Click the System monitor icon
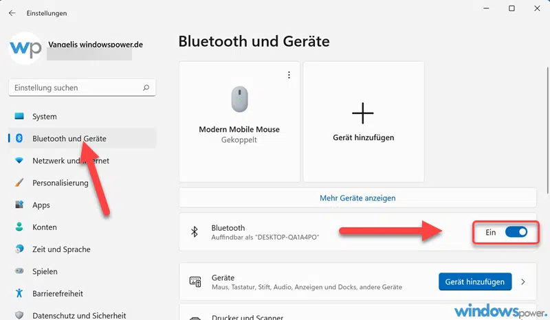Screen dimensions: 550x320 (19, 116)
